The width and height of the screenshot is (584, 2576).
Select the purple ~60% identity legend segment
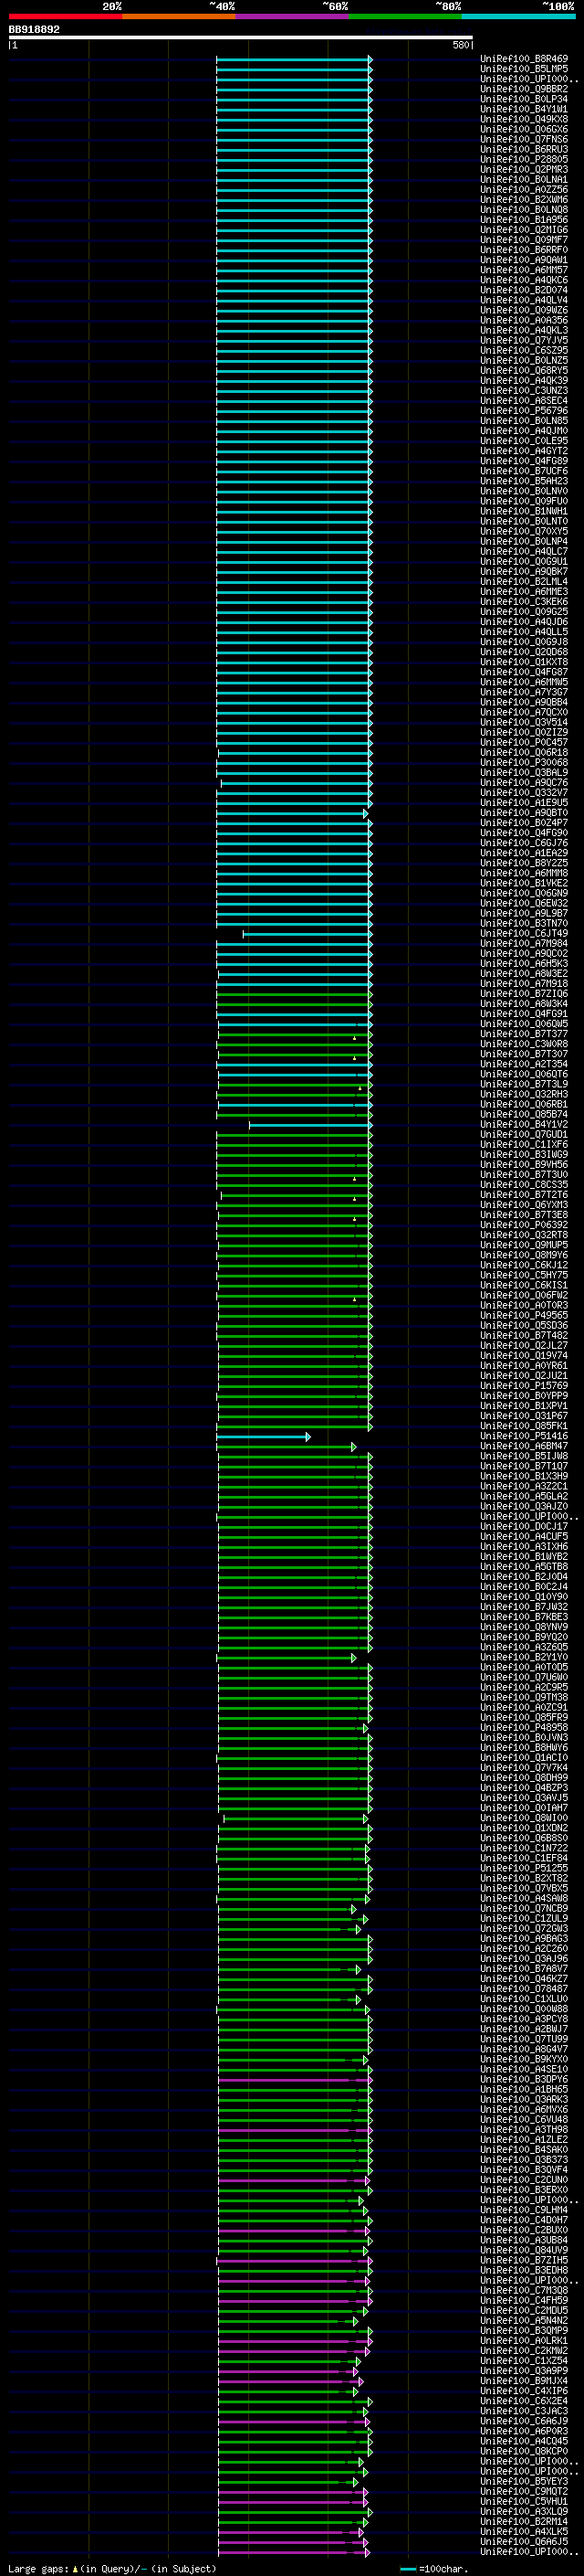coord(291,16)
